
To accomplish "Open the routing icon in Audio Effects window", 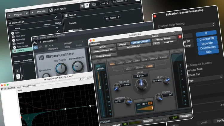I will click(x=35, y=43).
